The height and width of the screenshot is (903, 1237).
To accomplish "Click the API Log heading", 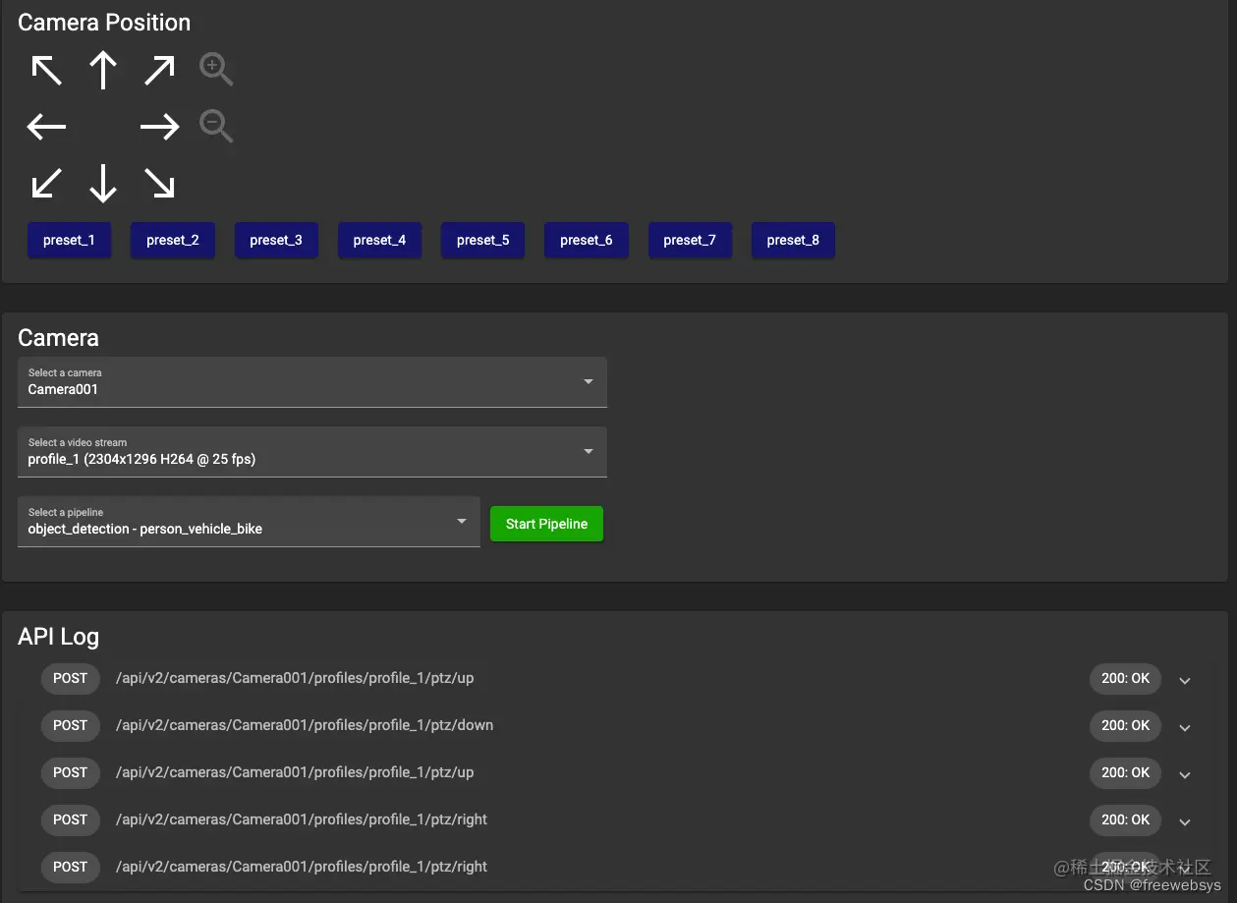I will (58, 637).
